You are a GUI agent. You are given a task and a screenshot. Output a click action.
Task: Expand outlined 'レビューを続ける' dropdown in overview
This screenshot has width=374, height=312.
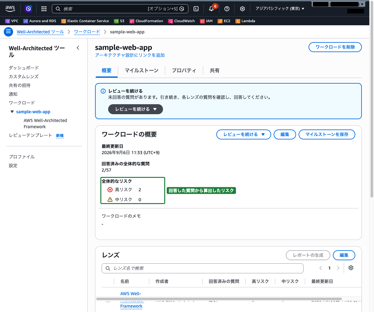pos(244,134)
